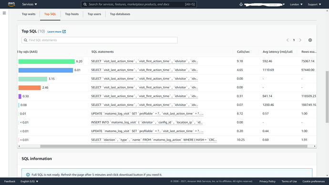Viewport: 329px width, 185px height.
Task: Open the account name dropdown
Action: point(264,4)
